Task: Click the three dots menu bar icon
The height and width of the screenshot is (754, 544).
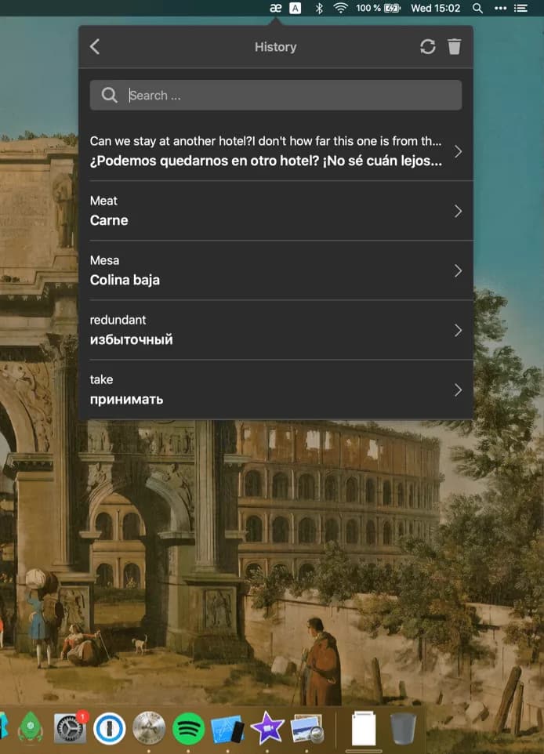Action: 500,8
